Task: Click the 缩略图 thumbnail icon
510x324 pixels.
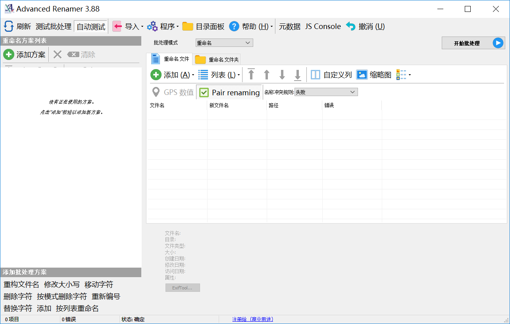Action: click(362, 75)
